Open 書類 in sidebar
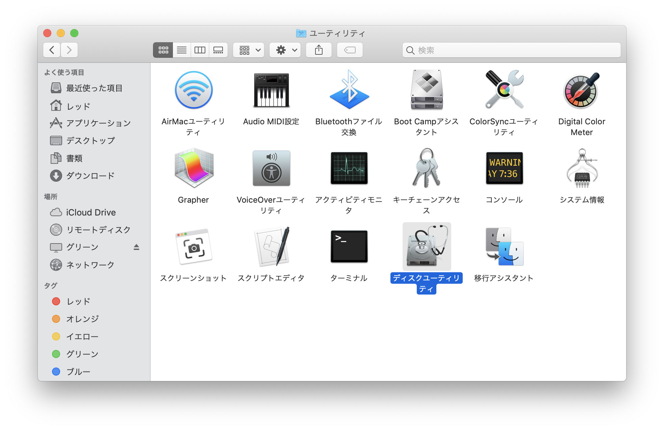 (94, 158)
